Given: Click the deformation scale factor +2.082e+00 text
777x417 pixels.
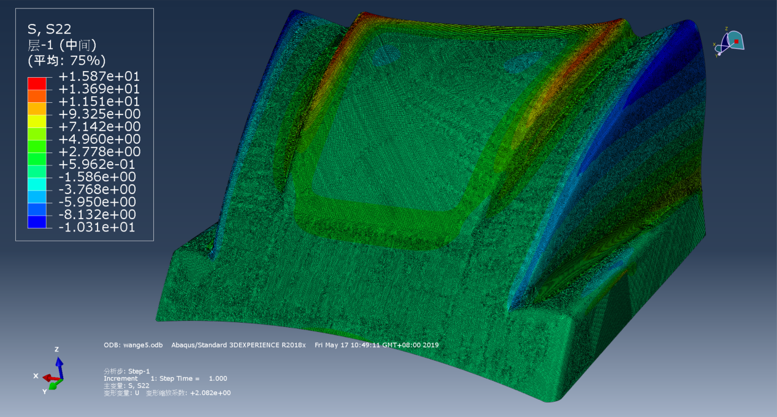Looking at the screenshot, I should [x=210, y=393].
